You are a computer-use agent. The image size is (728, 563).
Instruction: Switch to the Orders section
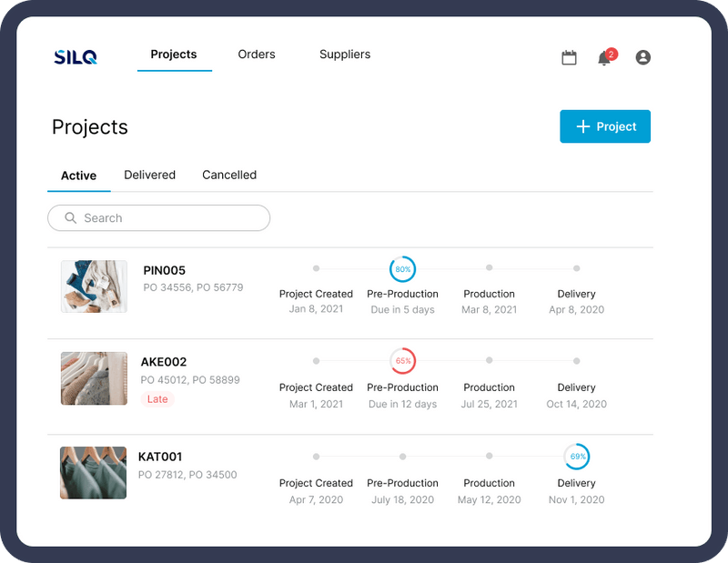pyautogui.click(x=256, y=55)
